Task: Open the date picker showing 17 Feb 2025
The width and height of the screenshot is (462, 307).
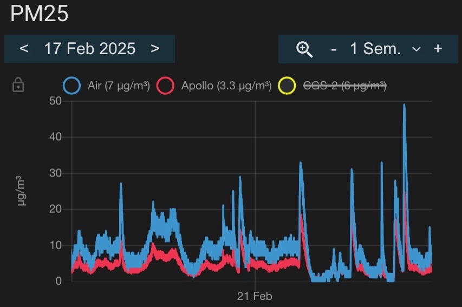Action: coord(89,49)
